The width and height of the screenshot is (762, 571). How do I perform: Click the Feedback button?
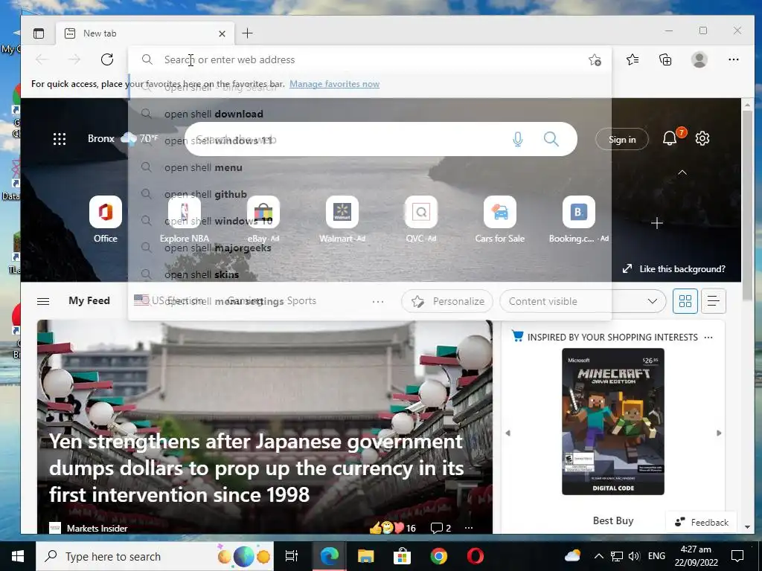pyautogui.click(x=701, y=523)
